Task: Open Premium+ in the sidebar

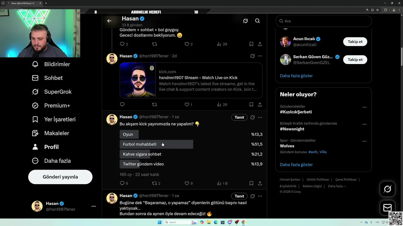Action: 51,106
